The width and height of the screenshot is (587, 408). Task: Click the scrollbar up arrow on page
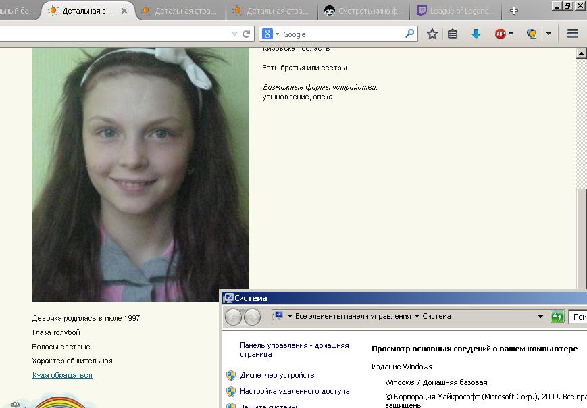[581, 53]
